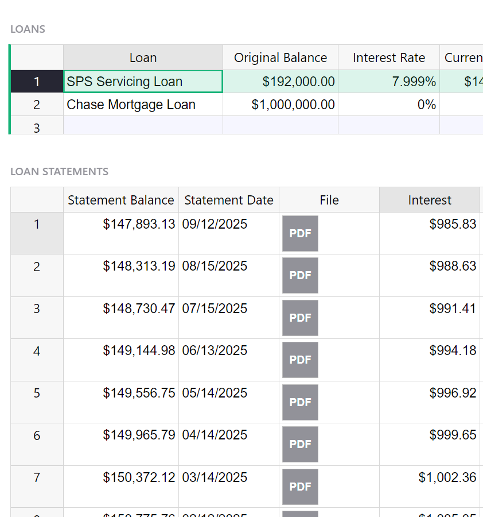The image size is (483, 517).
Task: View the PDF file in the 05/14/2025 row
Action: tap(300, 402)
